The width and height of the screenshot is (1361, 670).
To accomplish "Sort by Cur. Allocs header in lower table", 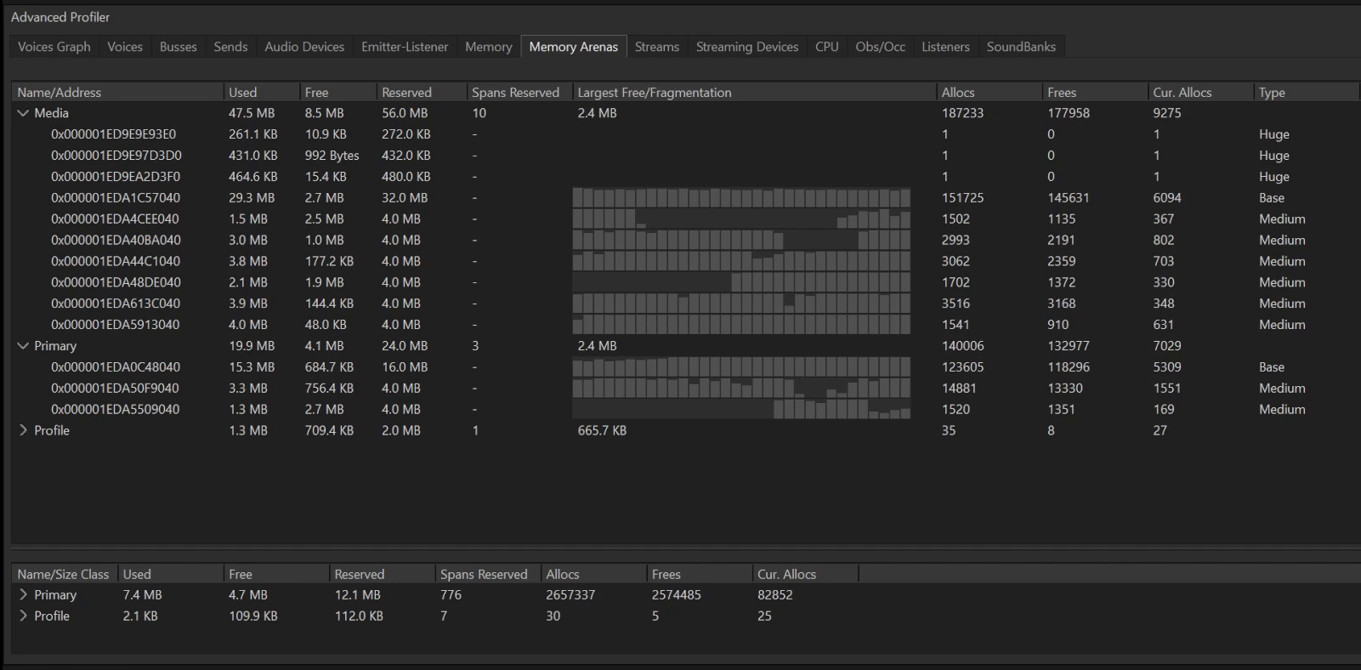I will coord(786,575).
